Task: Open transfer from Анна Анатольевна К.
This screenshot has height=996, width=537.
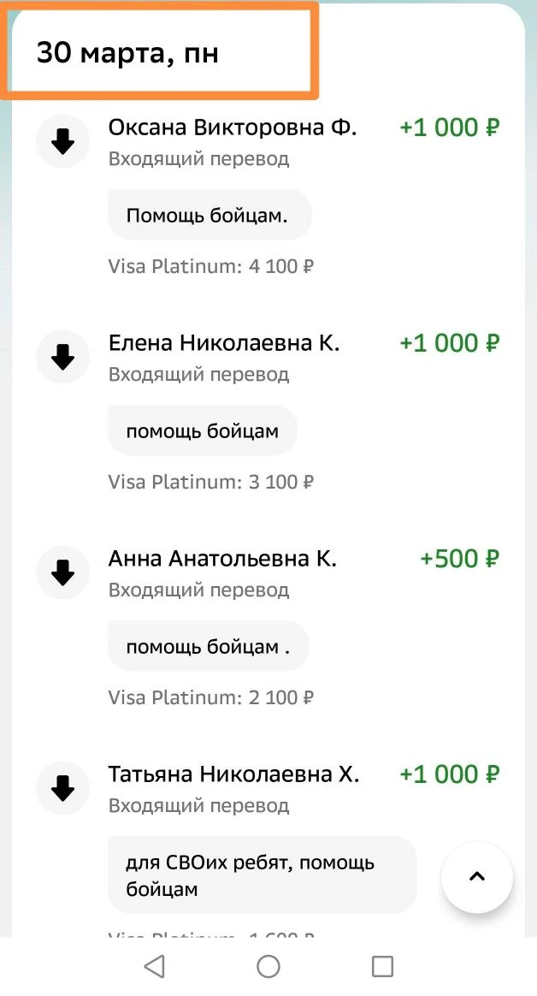Action: click(222, 560)
